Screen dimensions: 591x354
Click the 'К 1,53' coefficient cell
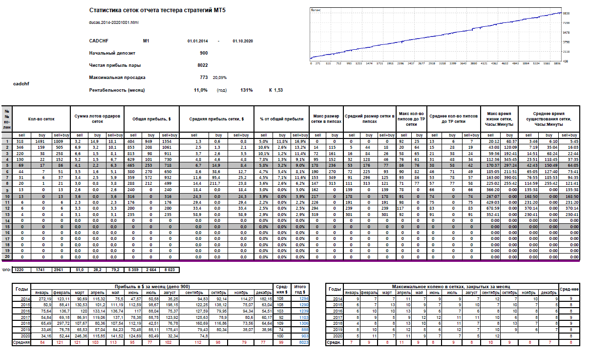coord(275,90)
